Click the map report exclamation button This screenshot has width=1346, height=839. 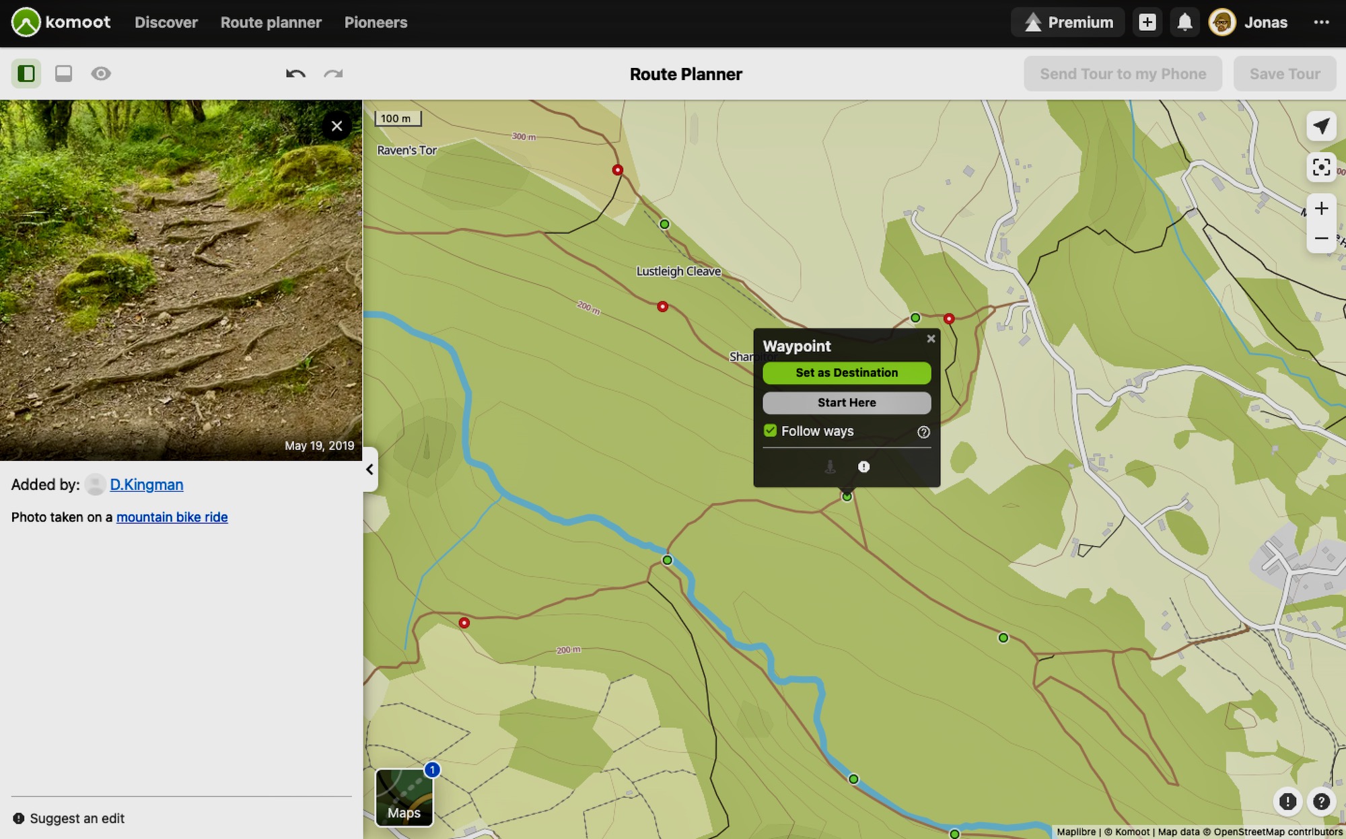point(1287,801)
